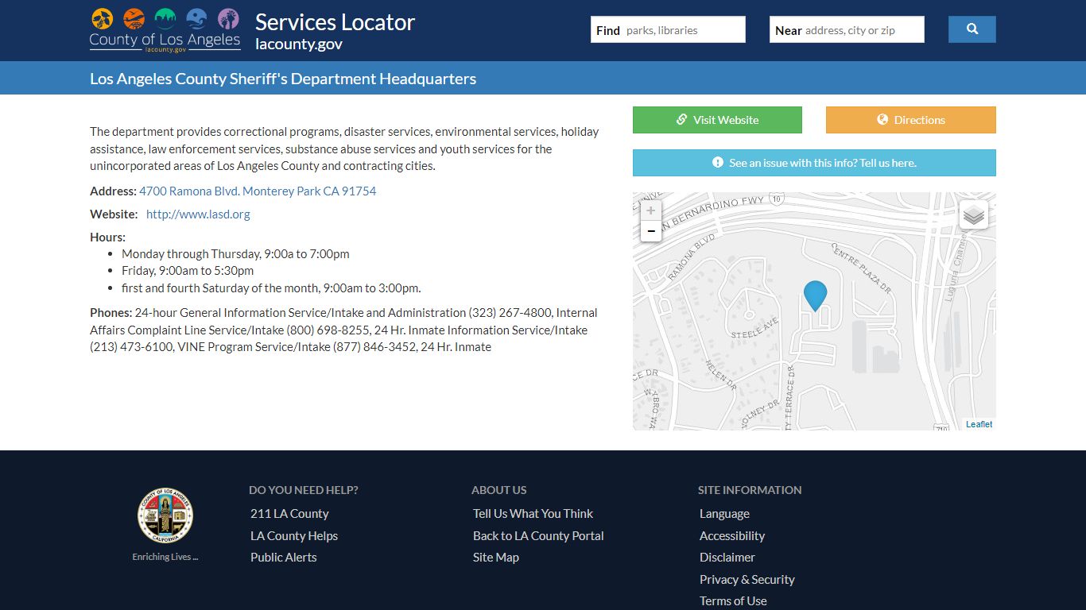This screenshot has width=1086, height=610.
Task: Click the first and fourth Saturday hours line
Action: point(271,288)
